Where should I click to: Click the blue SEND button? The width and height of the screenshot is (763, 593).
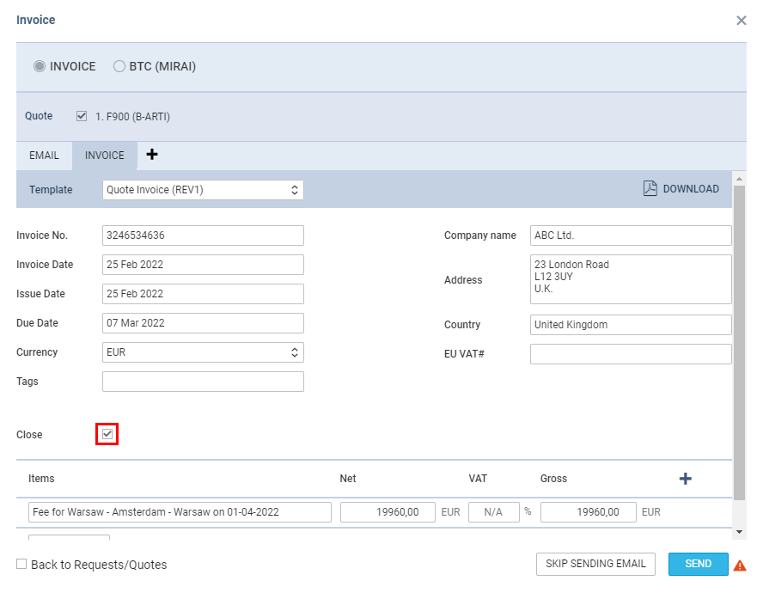click(x=699, y=564)
